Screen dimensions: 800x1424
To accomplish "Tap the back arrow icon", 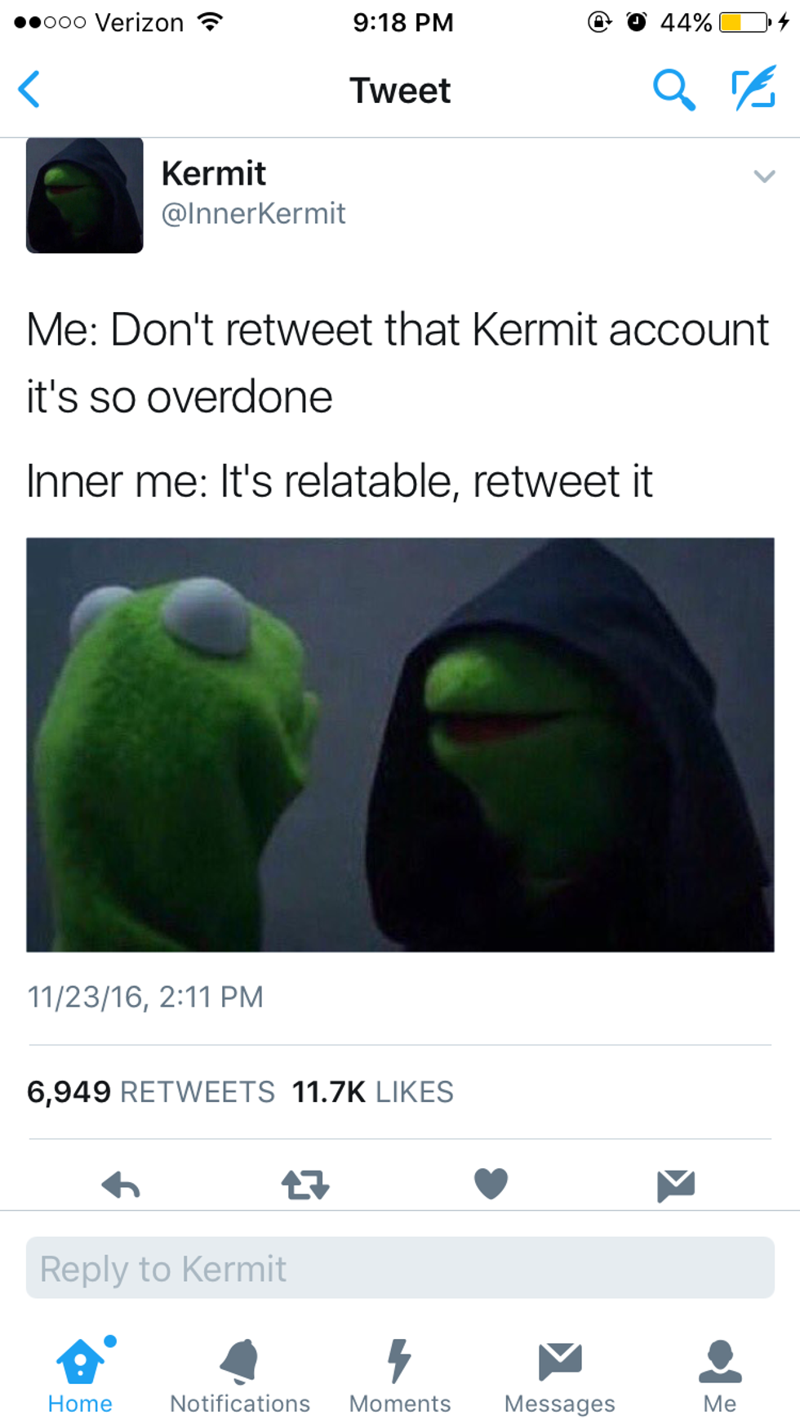I will (x=29, y=89).
